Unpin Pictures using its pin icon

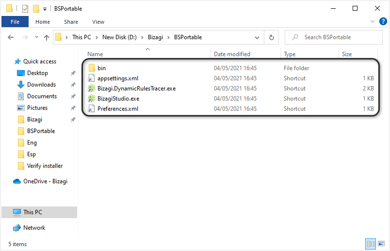click(x=73, y=108)
